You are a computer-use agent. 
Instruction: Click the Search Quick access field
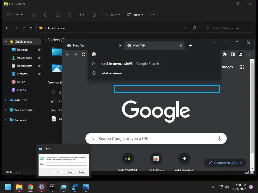coord(228,28)
